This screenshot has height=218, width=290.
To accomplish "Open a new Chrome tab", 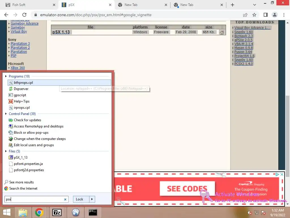I will point(233,5).
